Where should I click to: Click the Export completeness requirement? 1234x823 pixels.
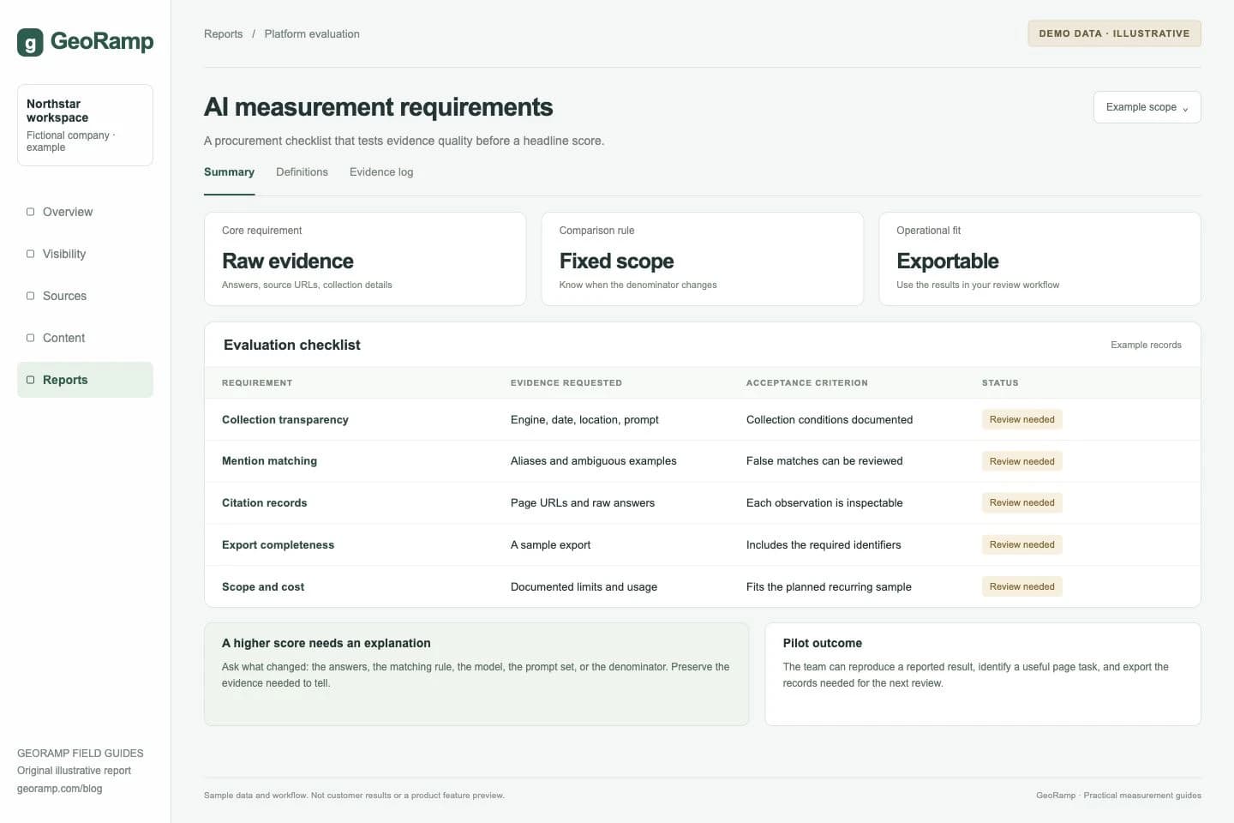[x=278, y=545]
